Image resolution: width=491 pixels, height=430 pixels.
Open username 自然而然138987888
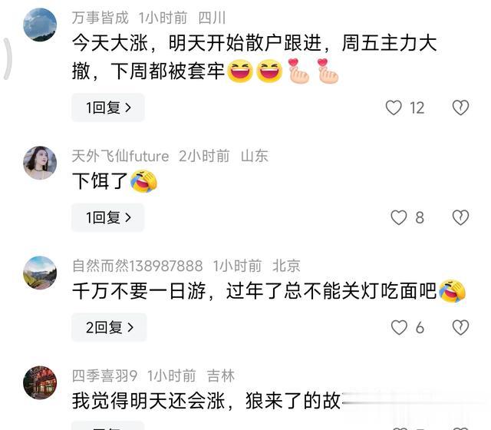coord(137,266)
